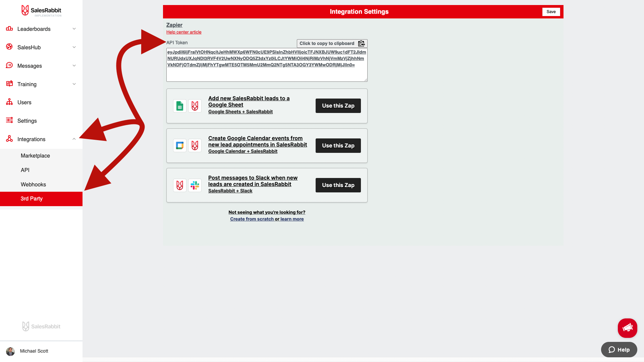
Task: Collapse the Integrations menu chevron
Action: pyautogui.click(x=74, y=139)
